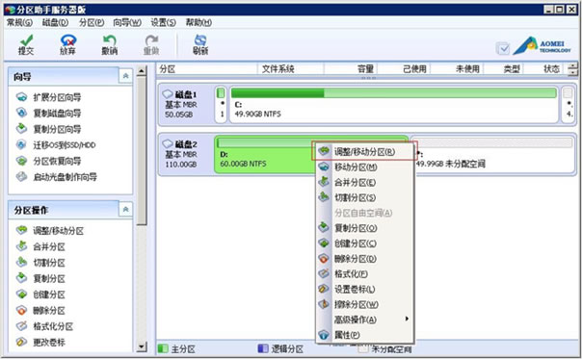Select the 49.99GB 未分配空间 block
The width and height of the screenshot is (582, 359).
point(493,155)
